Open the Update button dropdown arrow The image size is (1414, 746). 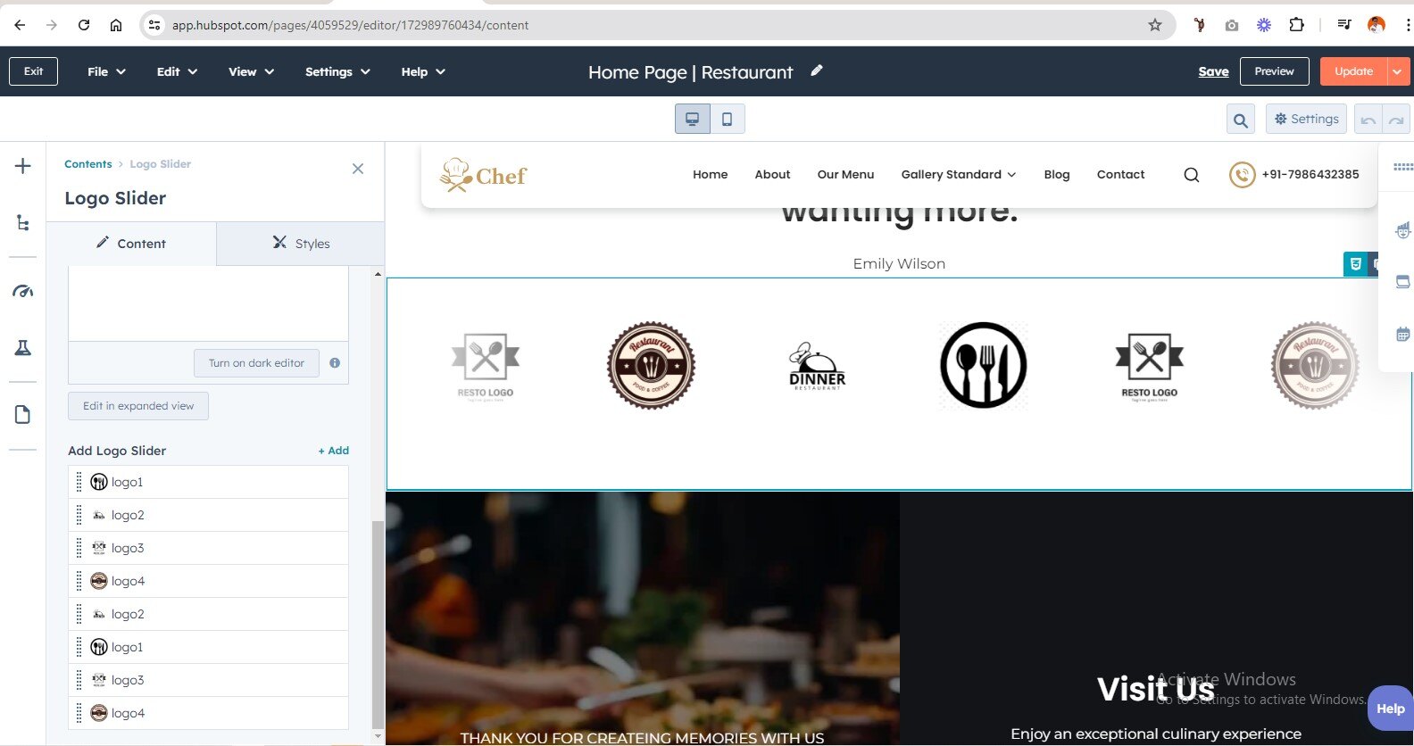tap(1398, 71)
